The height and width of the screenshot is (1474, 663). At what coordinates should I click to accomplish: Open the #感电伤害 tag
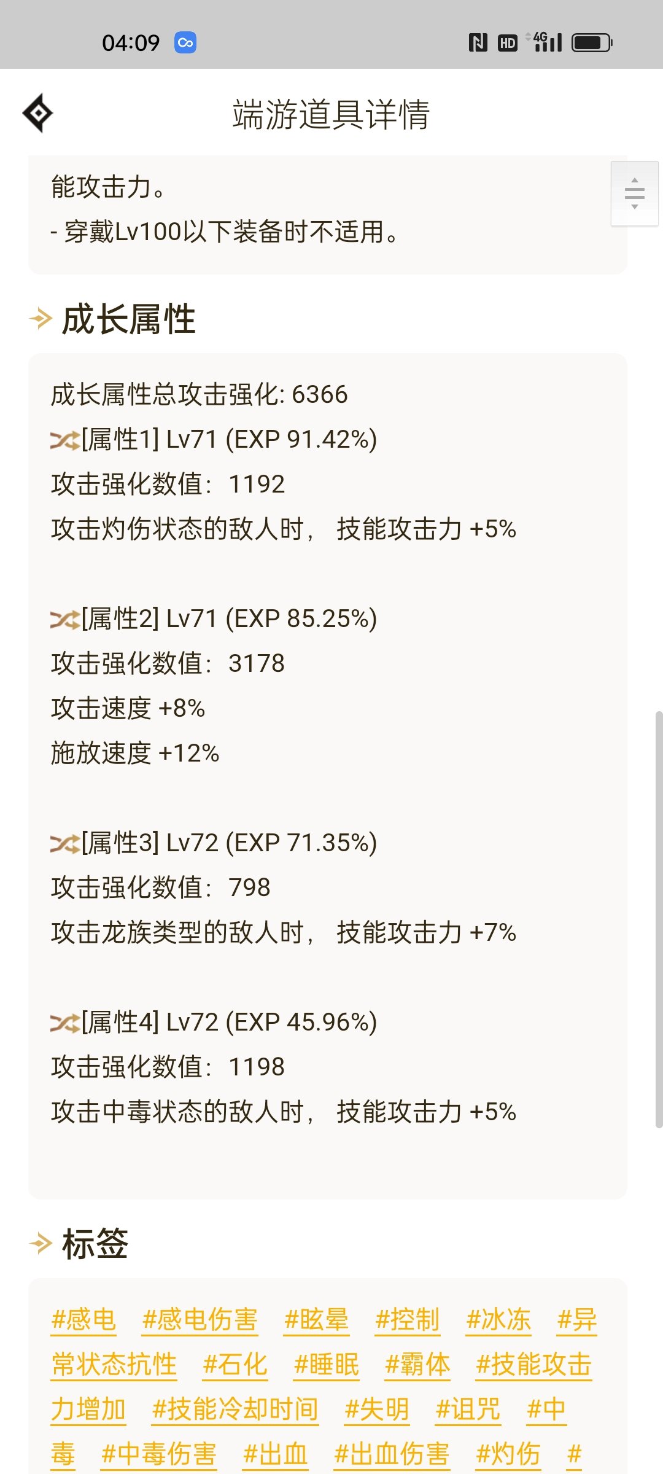[x=200, y=1320]
